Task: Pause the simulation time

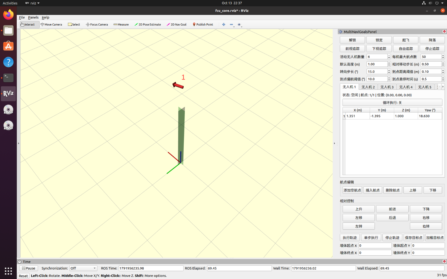Action: click(x=29, y=268)
